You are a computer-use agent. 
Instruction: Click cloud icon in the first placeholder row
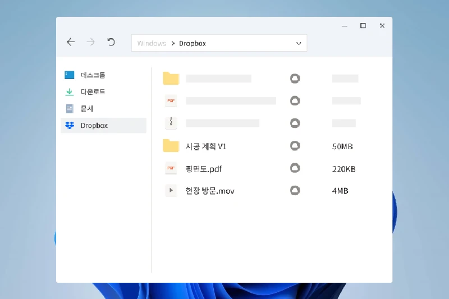(295, 79)
